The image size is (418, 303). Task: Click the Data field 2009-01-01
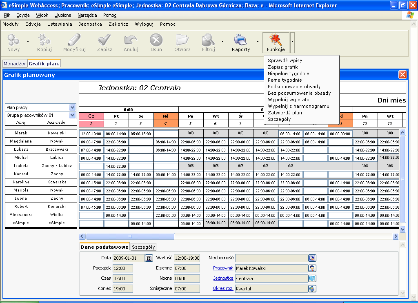129,258
